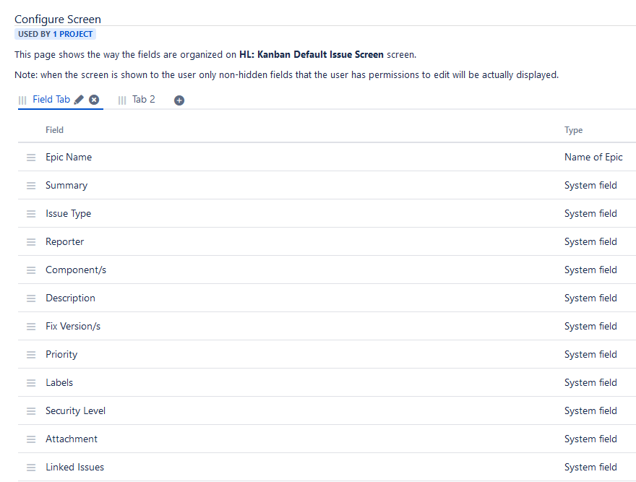Viewport: 636px width, 482px height.
Task: Select the Epic Name field row
Action: (x=69, y=157)
